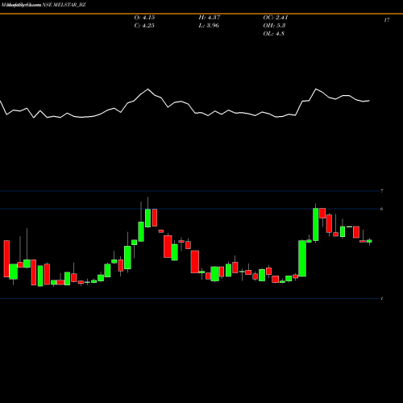Click the high value "H: 4.37"

210,18
